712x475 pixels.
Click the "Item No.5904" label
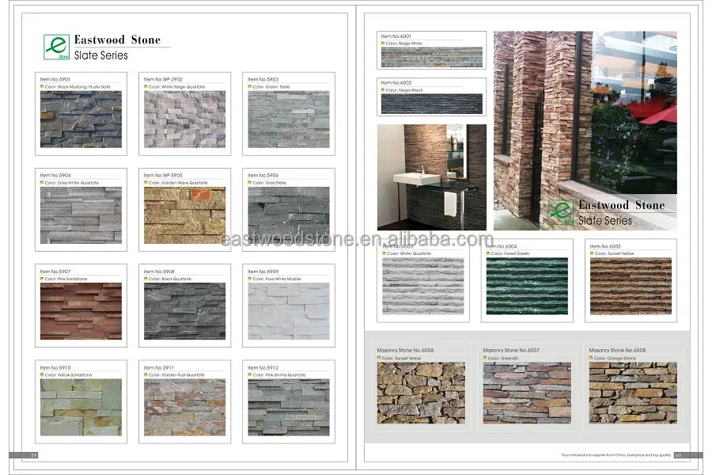click(55, 175)
